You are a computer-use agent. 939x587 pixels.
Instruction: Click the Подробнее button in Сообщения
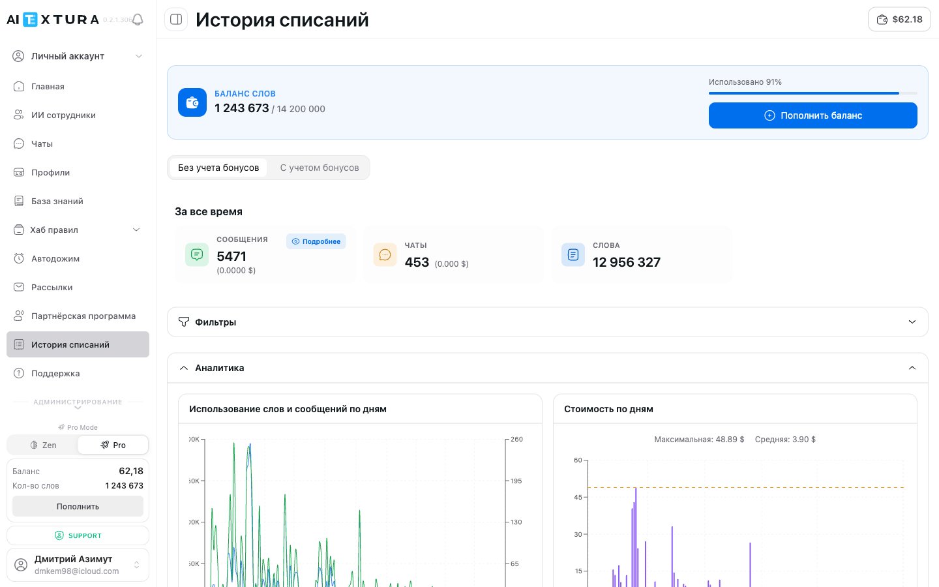[x=316, y=241]
